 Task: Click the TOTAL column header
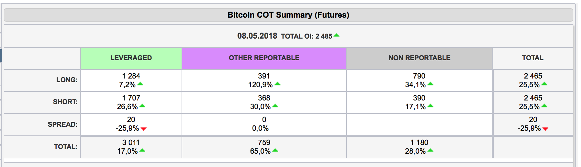[533, 58]
